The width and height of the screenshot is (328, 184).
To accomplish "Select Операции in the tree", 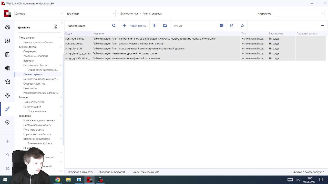I will point(29,51).
